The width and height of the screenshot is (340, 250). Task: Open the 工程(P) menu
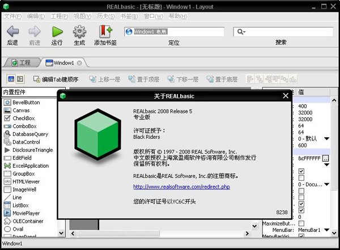point(59,16)
